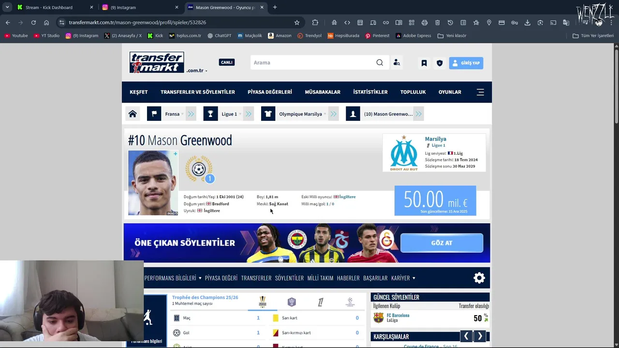
Task: Switch to the SÖYLENTİLER tab
Action: [289, 278]
